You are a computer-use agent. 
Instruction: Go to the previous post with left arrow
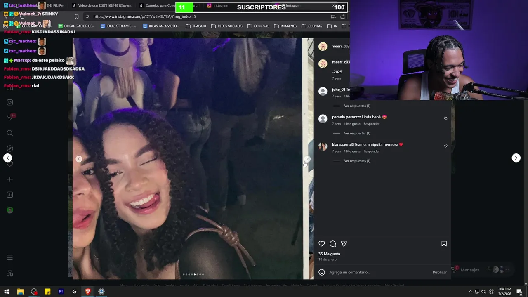(x=8, y=158)
